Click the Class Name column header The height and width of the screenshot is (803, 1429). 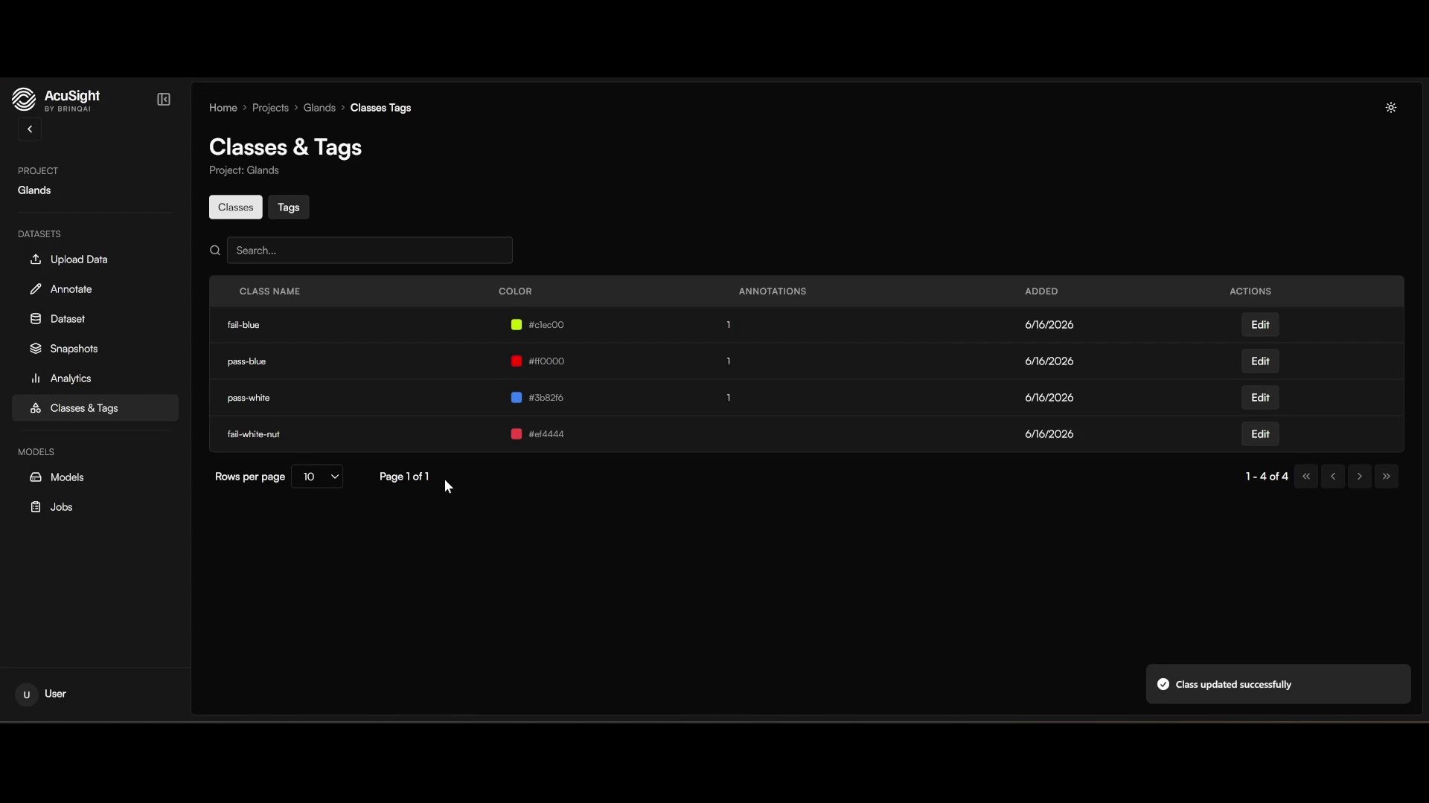tap(269, 291)
